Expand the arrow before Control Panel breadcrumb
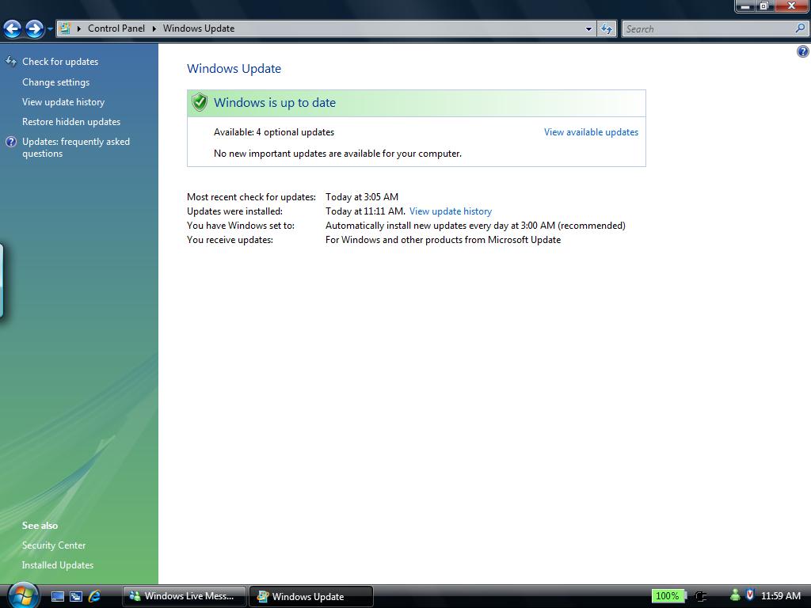 [x=79, y=28]
